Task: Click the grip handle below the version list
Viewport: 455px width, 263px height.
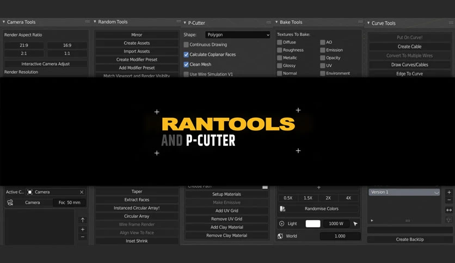Action: tap(408, 221)
